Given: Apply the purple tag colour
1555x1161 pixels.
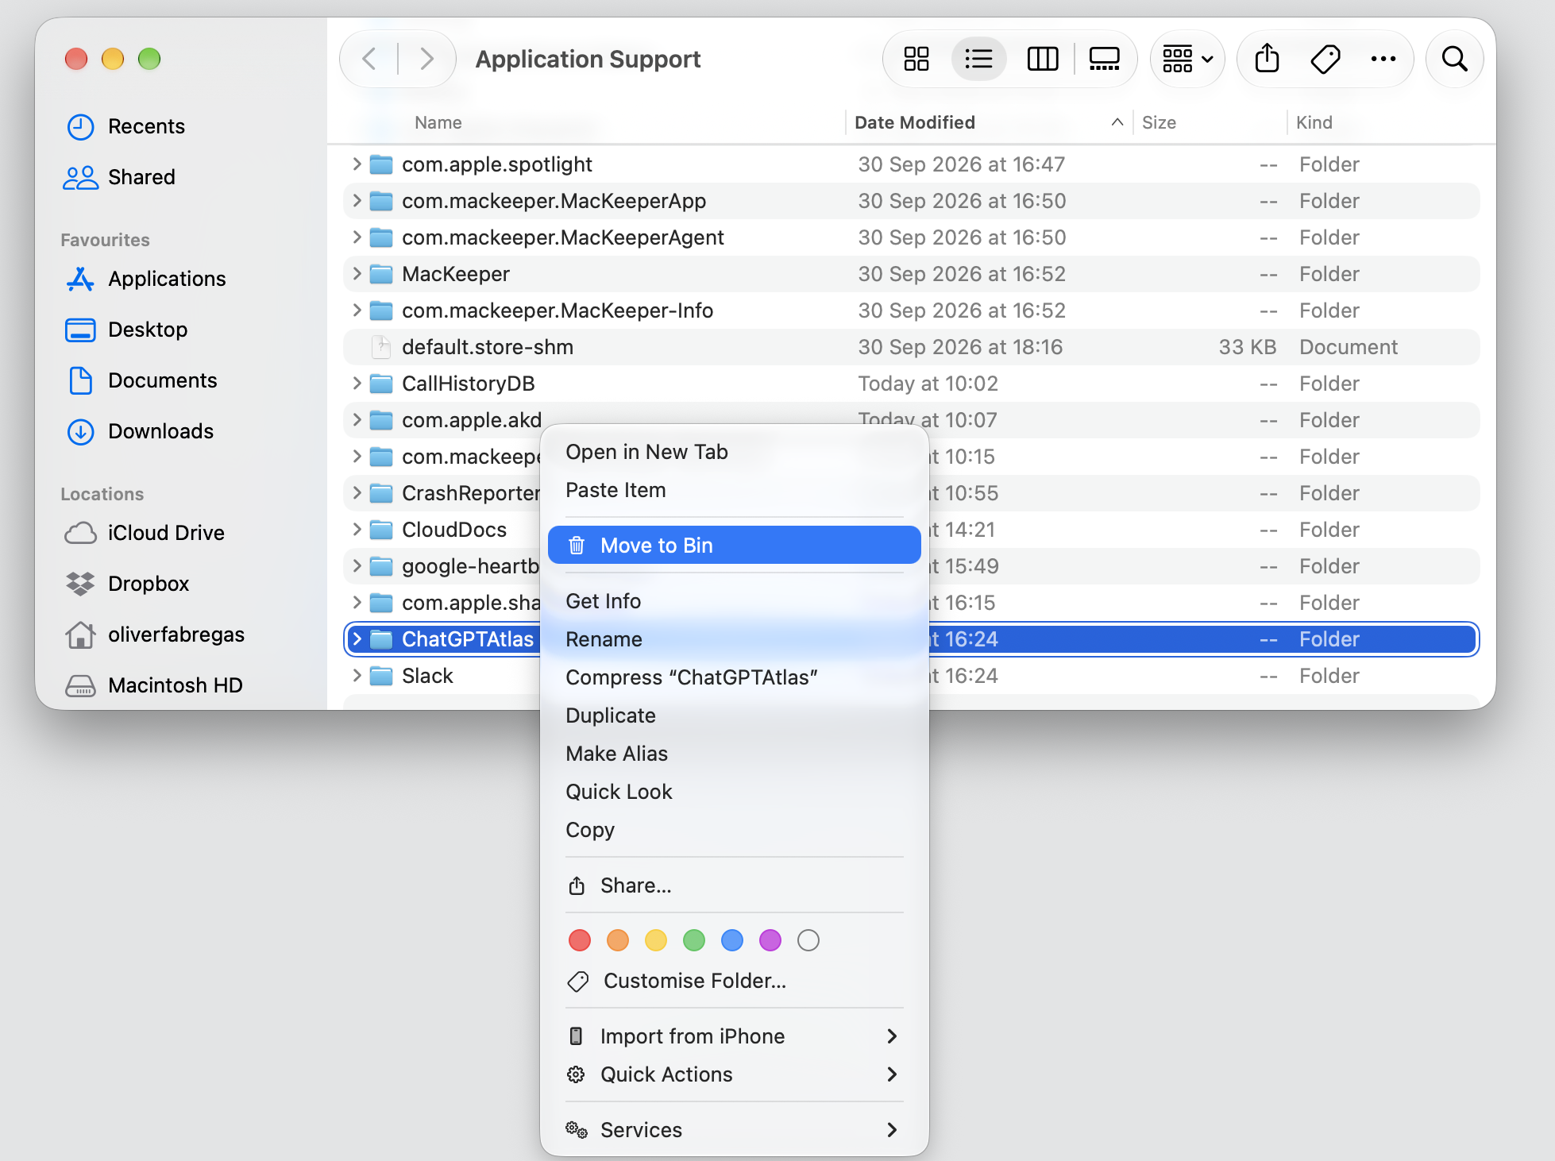Looking at the screenshot, I should [x=770, y=940].
